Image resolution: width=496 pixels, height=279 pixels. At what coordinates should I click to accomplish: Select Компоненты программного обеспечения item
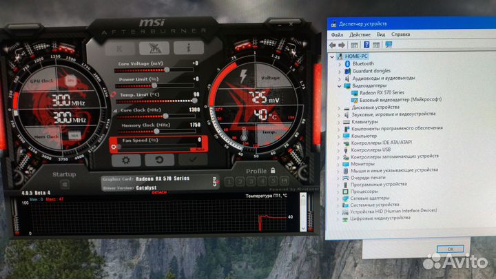click(397, 128)
